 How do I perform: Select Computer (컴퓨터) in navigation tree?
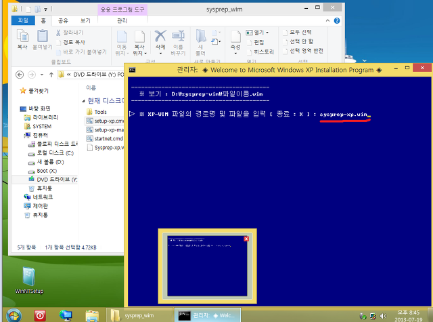[x=36, y=136]
